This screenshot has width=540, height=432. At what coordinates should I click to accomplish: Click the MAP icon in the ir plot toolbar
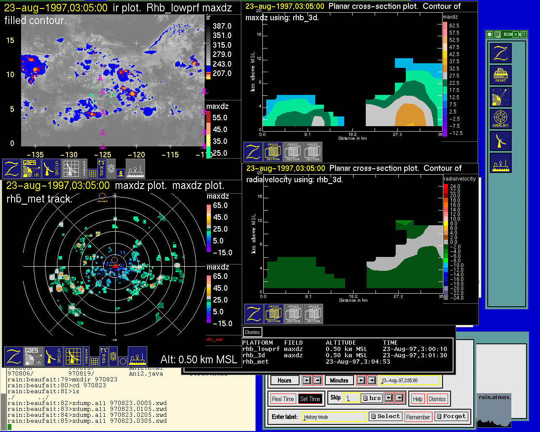pos(101,168)
